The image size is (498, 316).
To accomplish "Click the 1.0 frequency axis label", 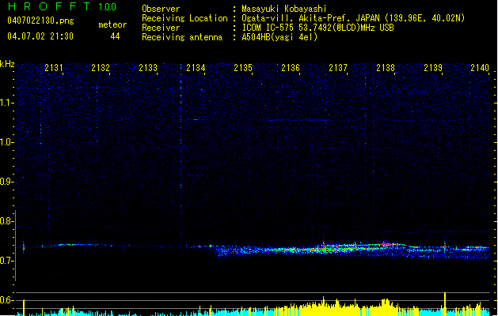I will (6, 142).
